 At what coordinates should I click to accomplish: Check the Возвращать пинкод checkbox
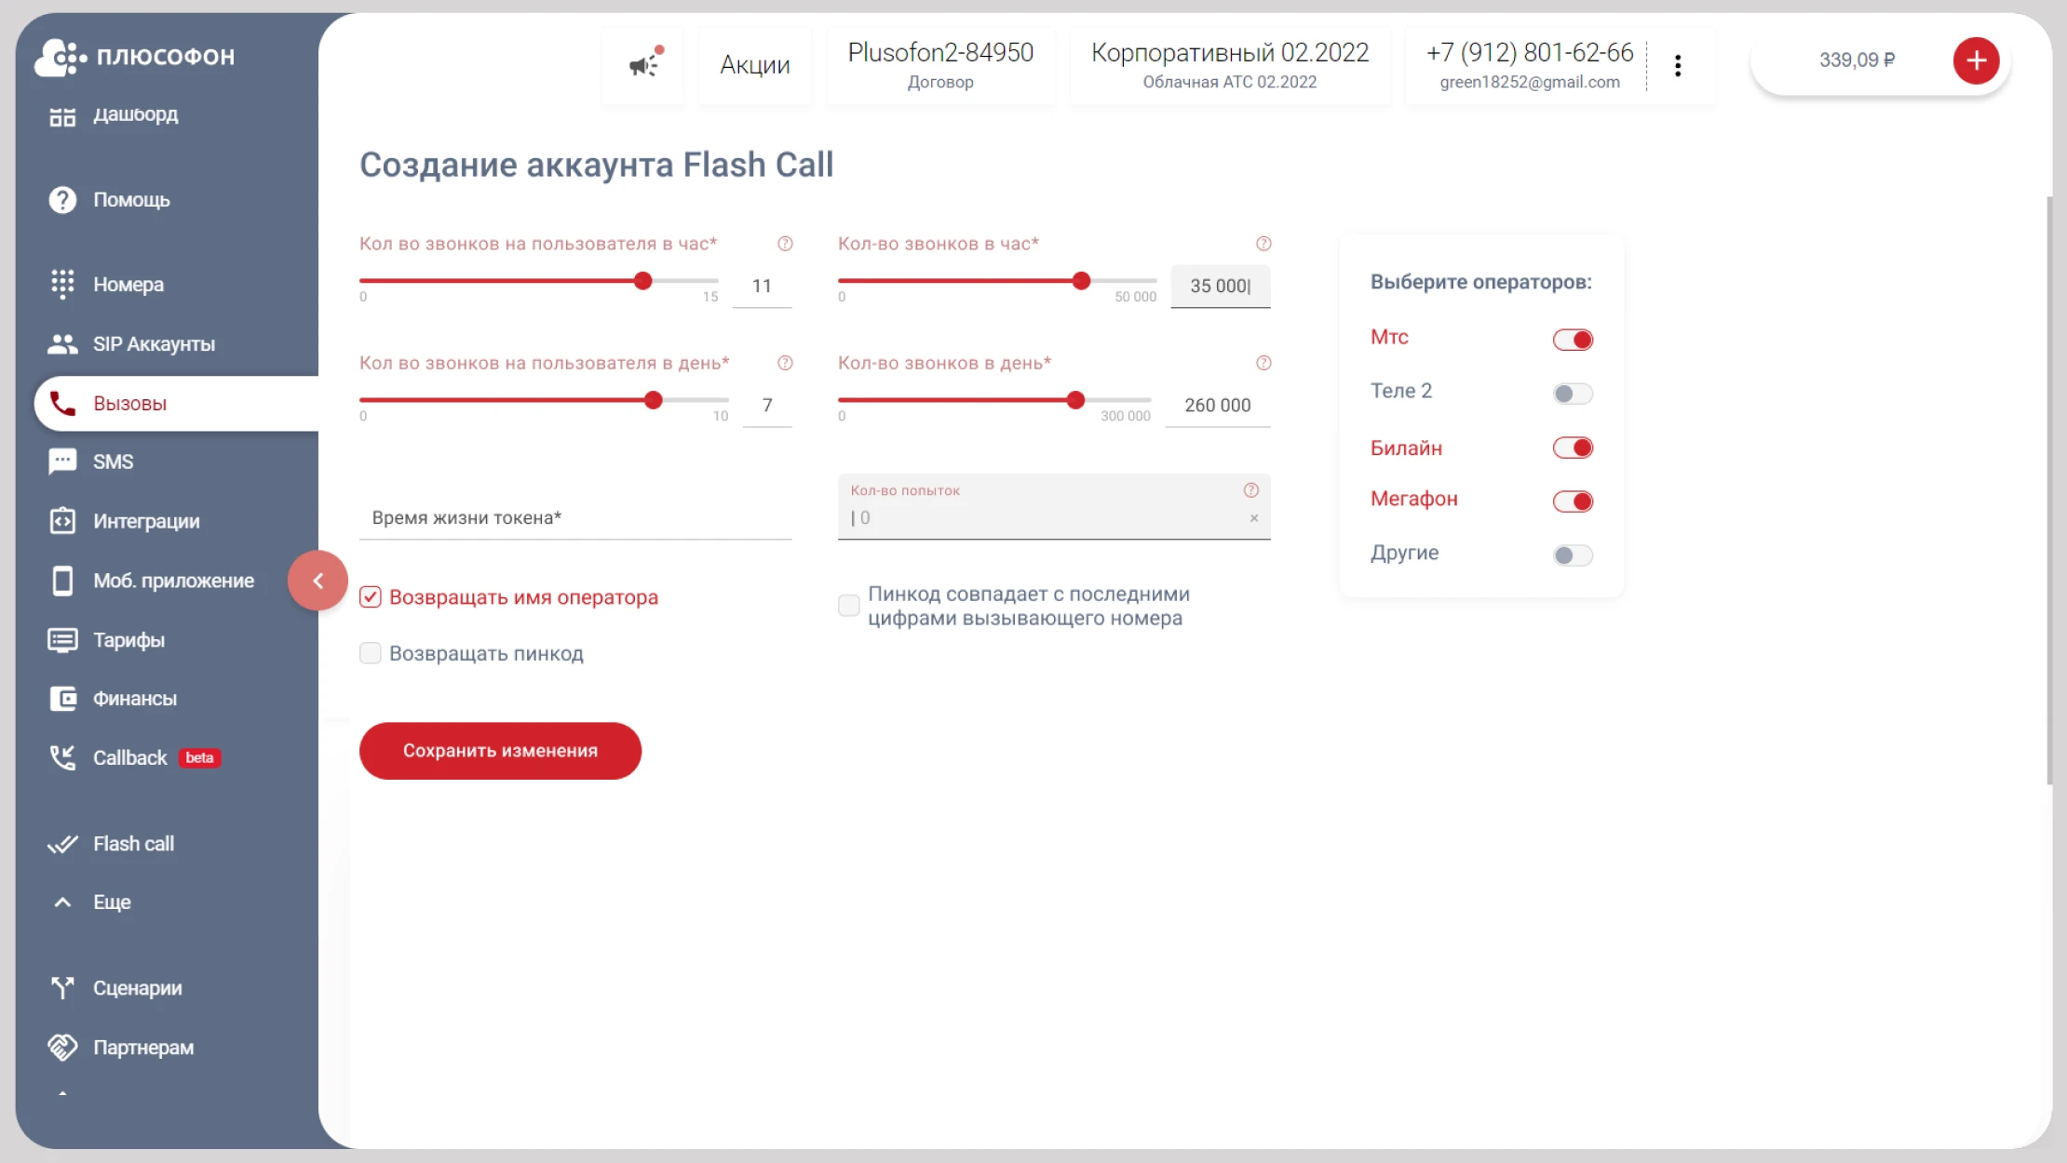pos(371,653)
